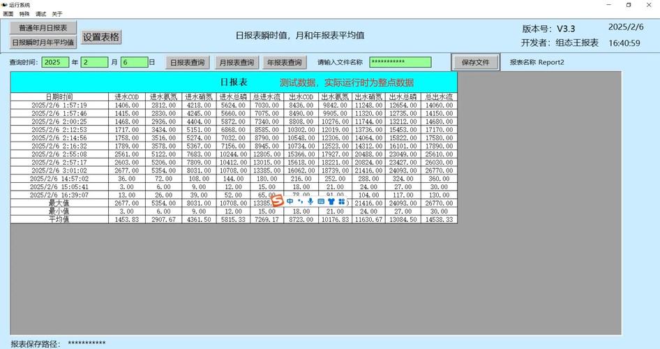Viewport: 660px width, 349px height.
Task: Click the 2025/2/6 14:57:02 row timestamp
Action: point(59,179)
